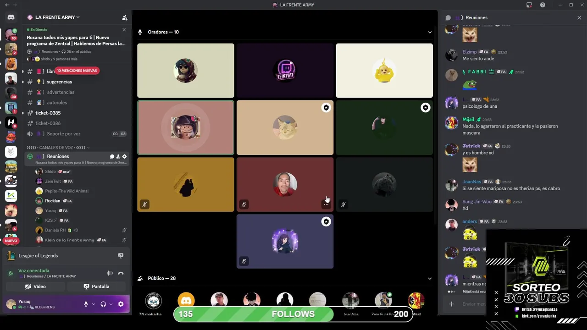This screenshot has width=587, height=330.
Task: Jump to 10 menciones nuevas
Action: [x=77, y=71]
